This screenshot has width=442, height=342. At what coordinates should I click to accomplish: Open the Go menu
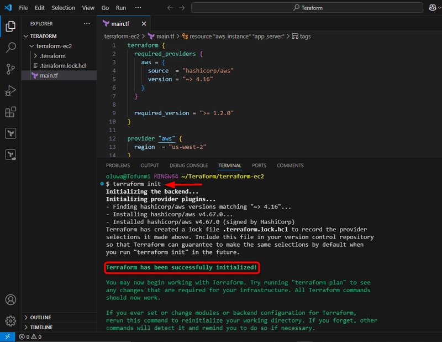click(105, 8)
